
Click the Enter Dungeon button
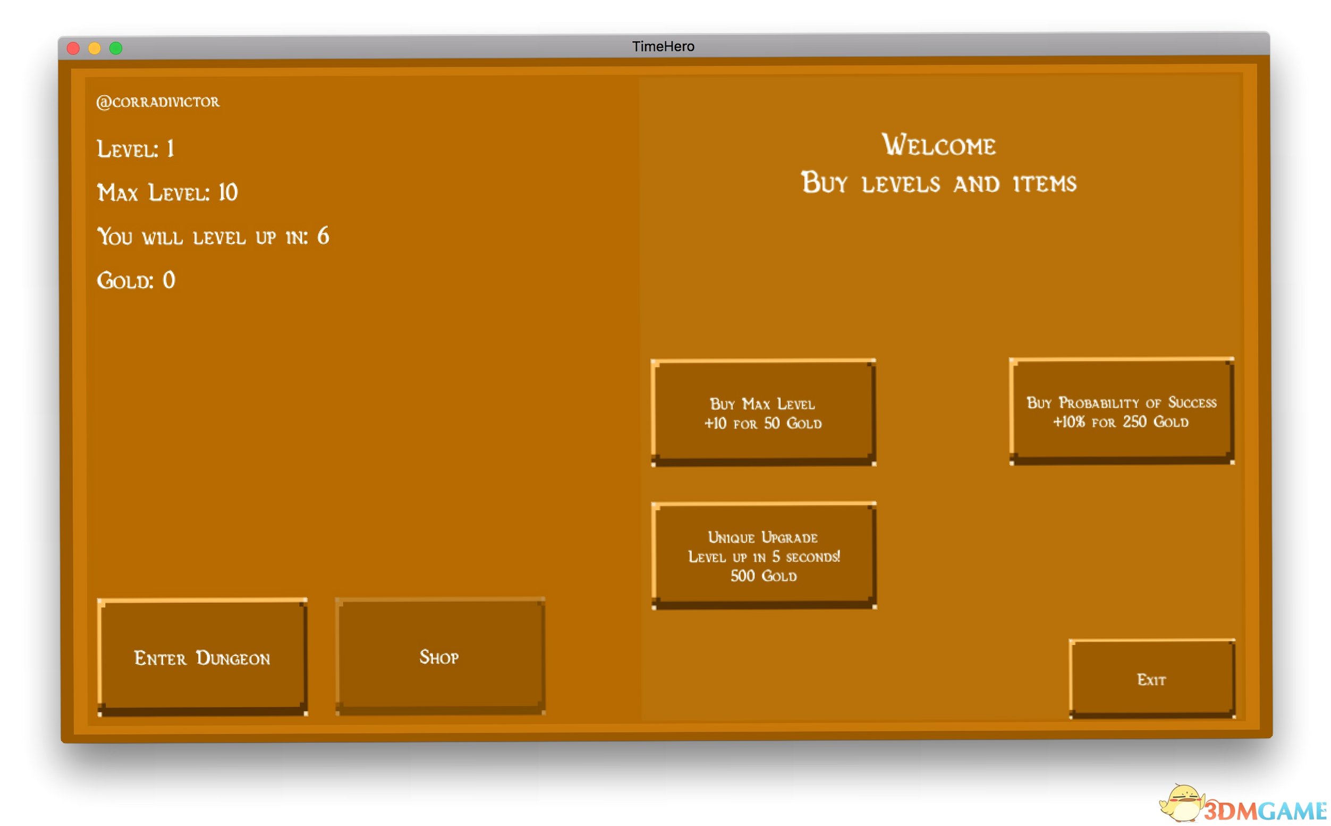[x=202, y=656]
